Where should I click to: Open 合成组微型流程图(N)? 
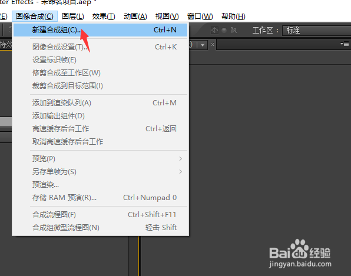click(100, 228)
